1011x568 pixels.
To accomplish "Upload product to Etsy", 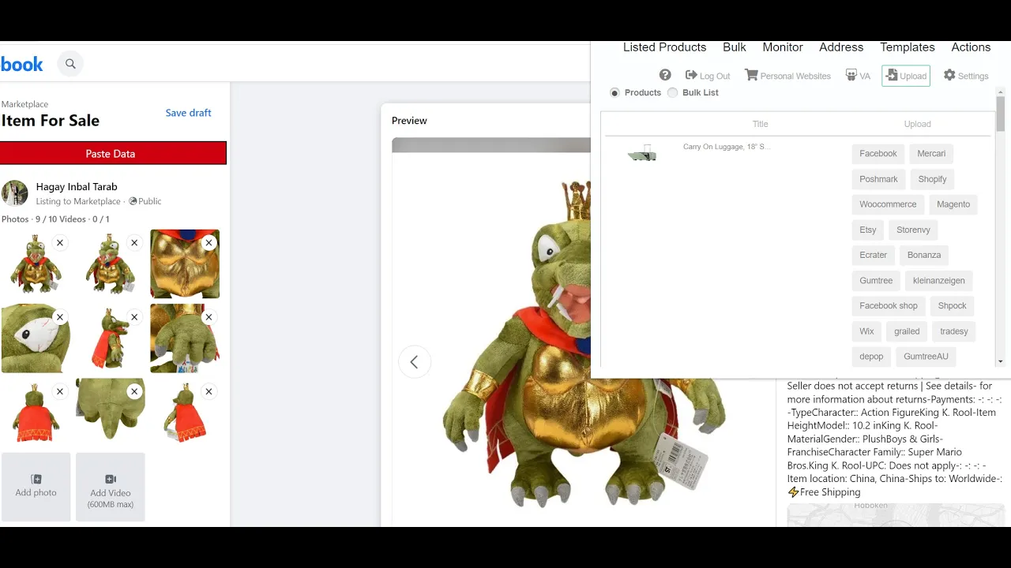I will click(x=868, y=230).
